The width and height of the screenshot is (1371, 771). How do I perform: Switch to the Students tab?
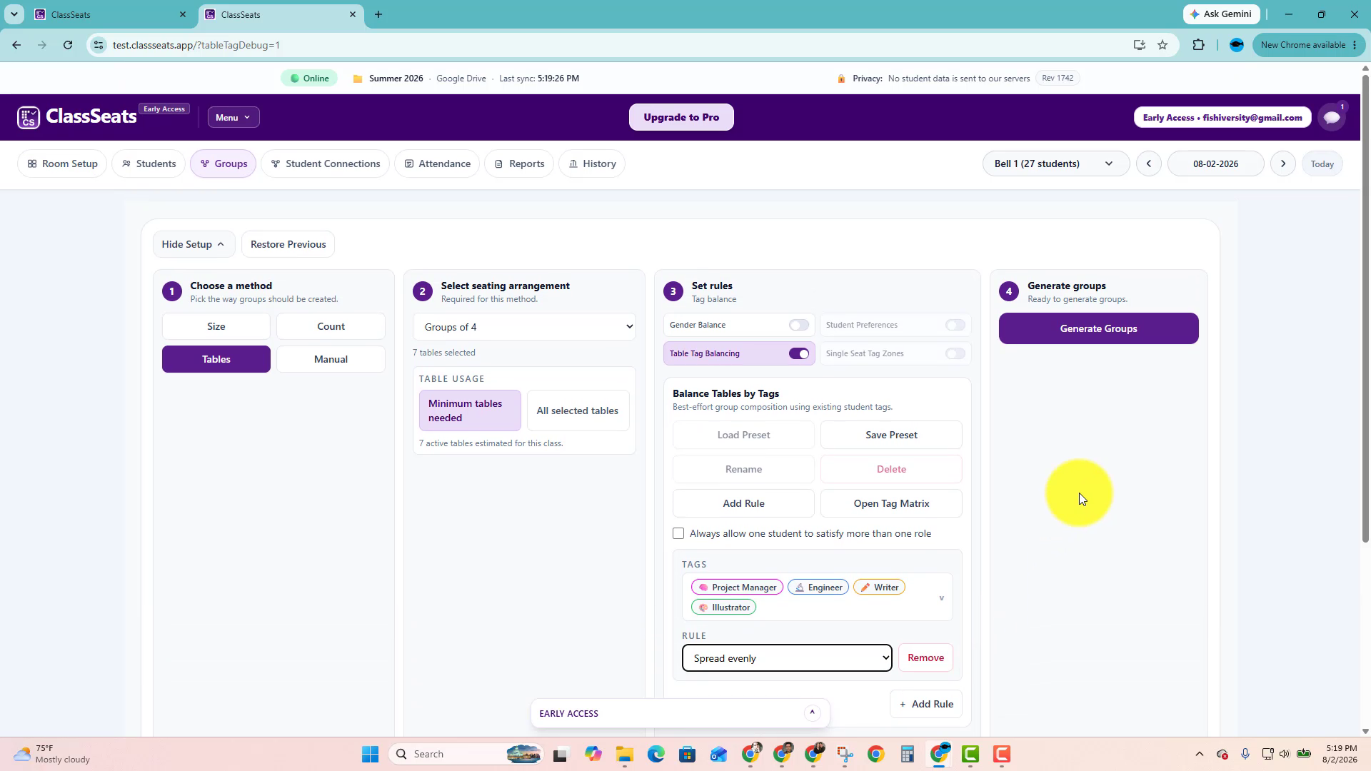pos(149,163)
